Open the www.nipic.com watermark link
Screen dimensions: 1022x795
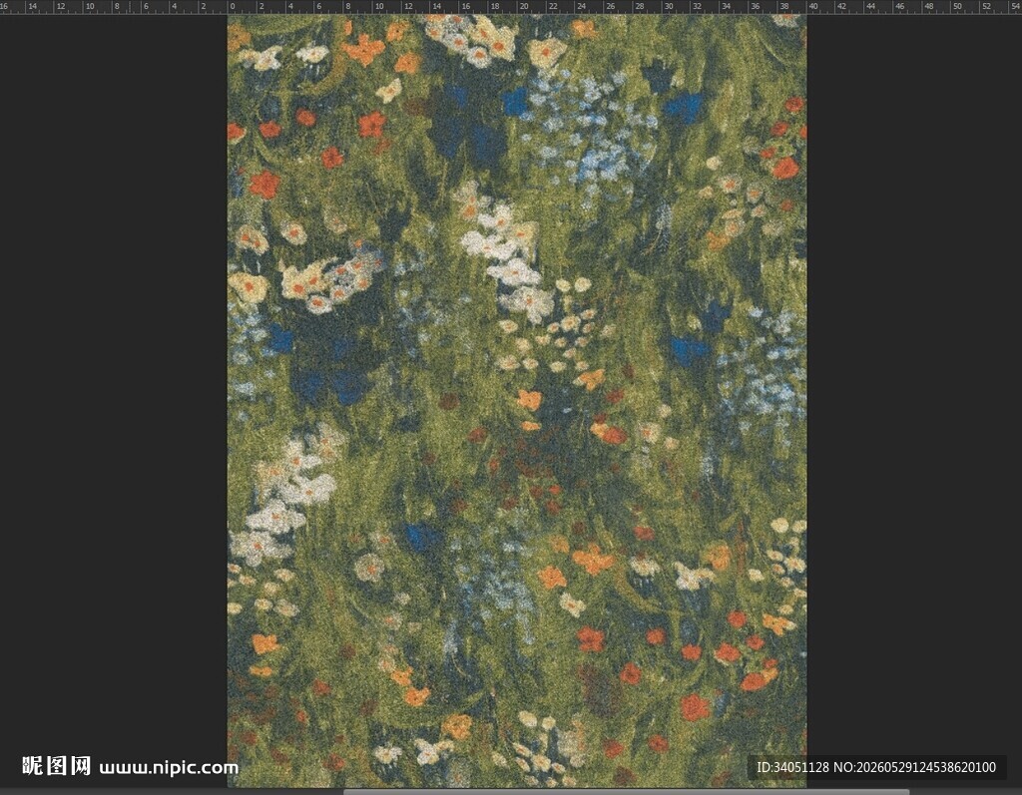[x=169, y=768]
